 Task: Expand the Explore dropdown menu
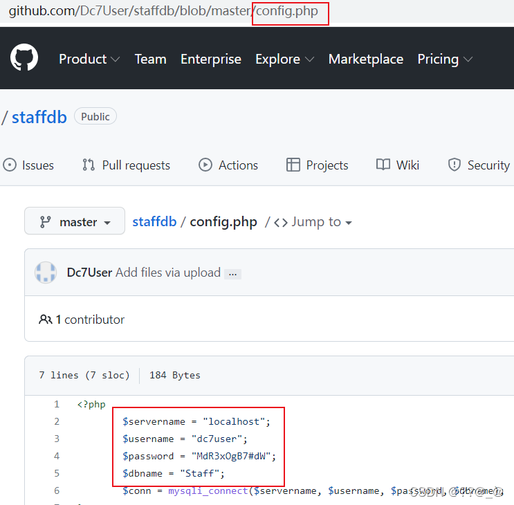click(284, 59)
